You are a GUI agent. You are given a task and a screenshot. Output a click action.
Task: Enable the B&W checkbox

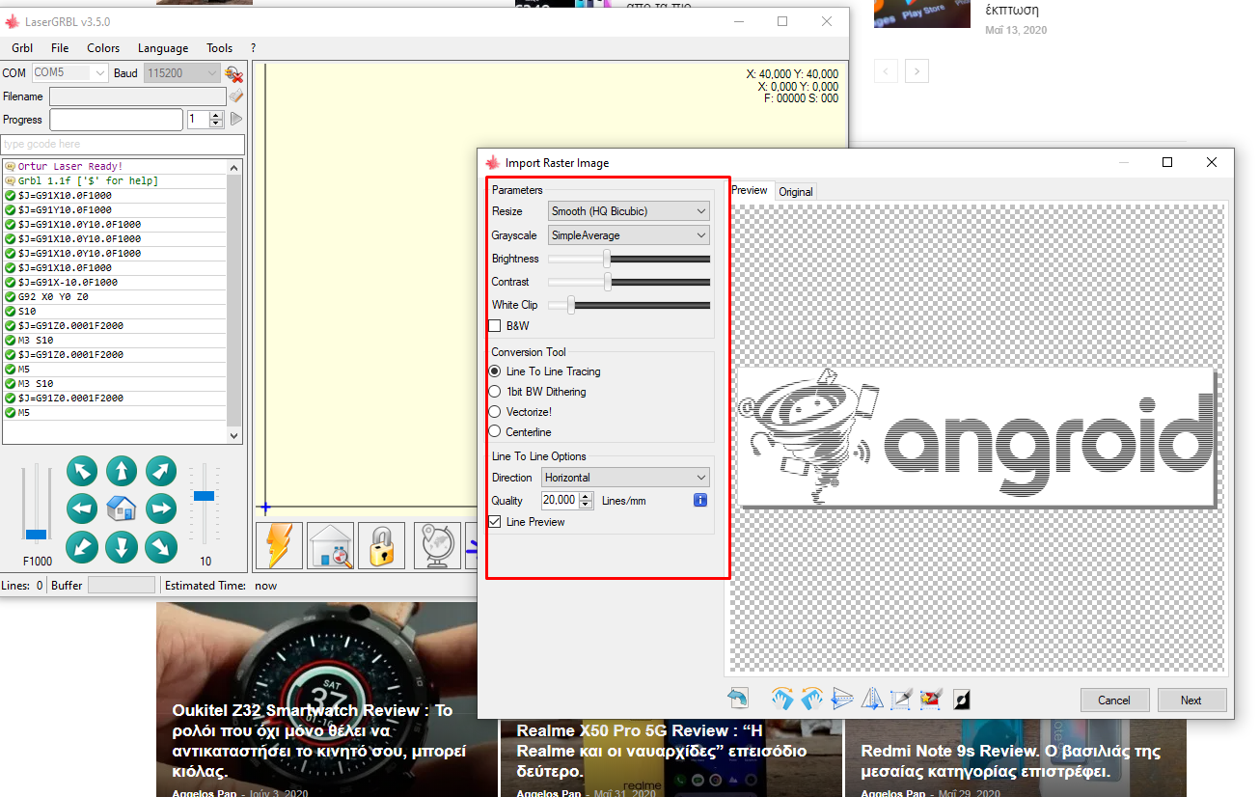click(x=495, y=326)
